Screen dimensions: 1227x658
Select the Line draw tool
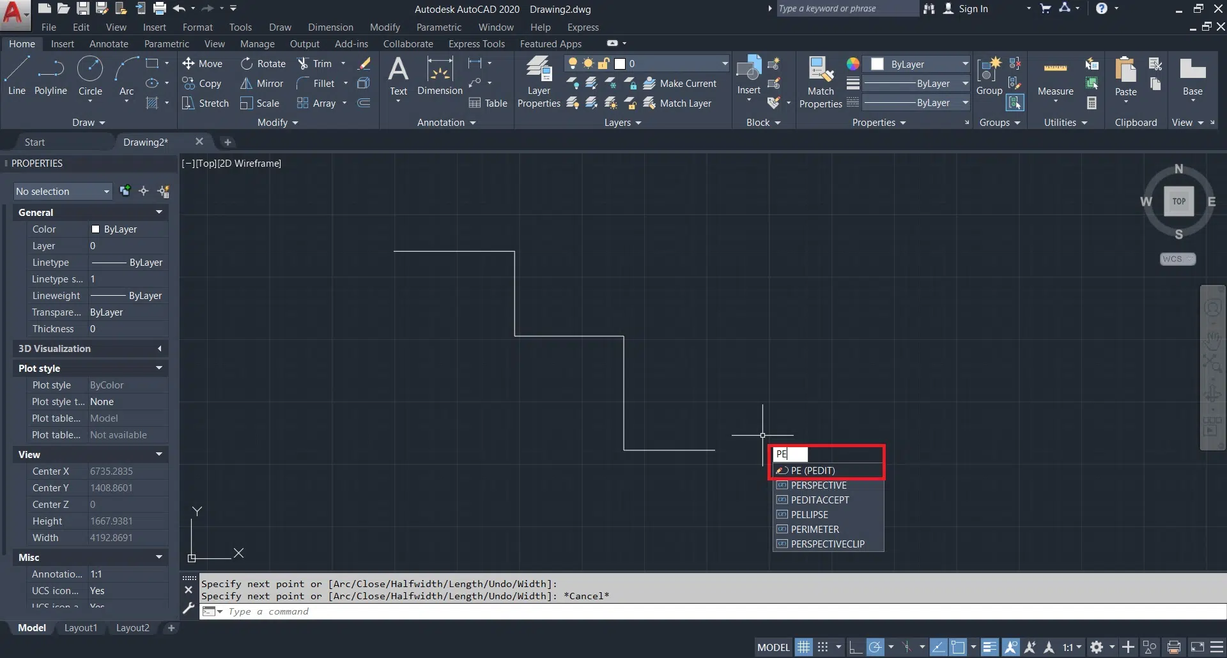click(x=17, y=75)
